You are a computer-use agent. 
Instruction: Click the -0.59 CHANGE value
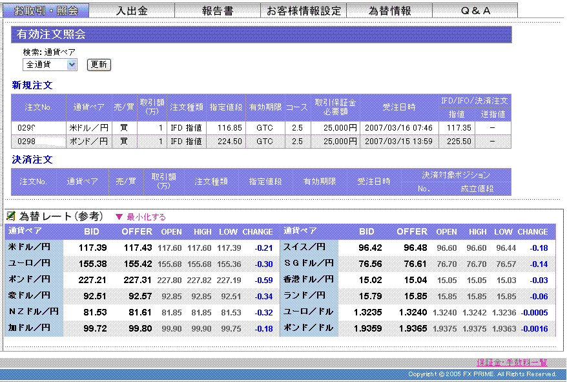(x=263, y=281)
